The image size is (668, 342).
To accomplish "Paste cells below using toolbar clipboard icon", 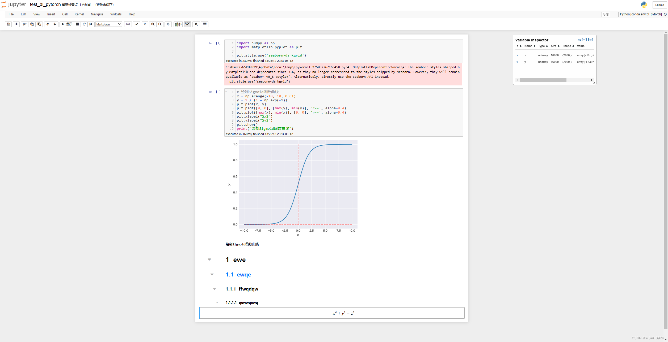I will [39, 24].
